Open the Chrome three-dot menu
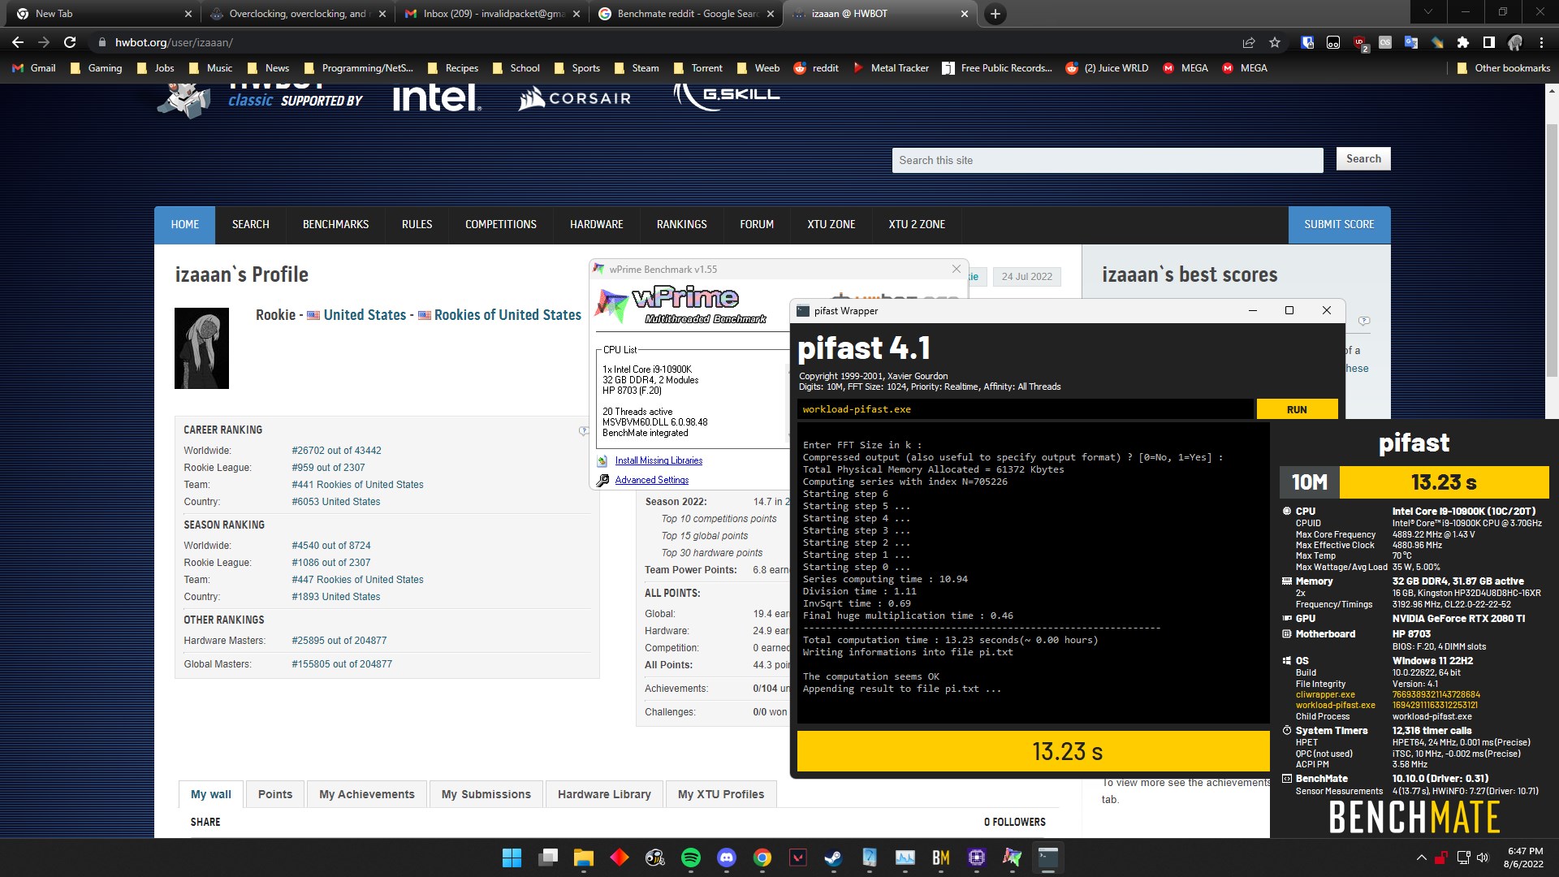 (x=1541, y=42)
